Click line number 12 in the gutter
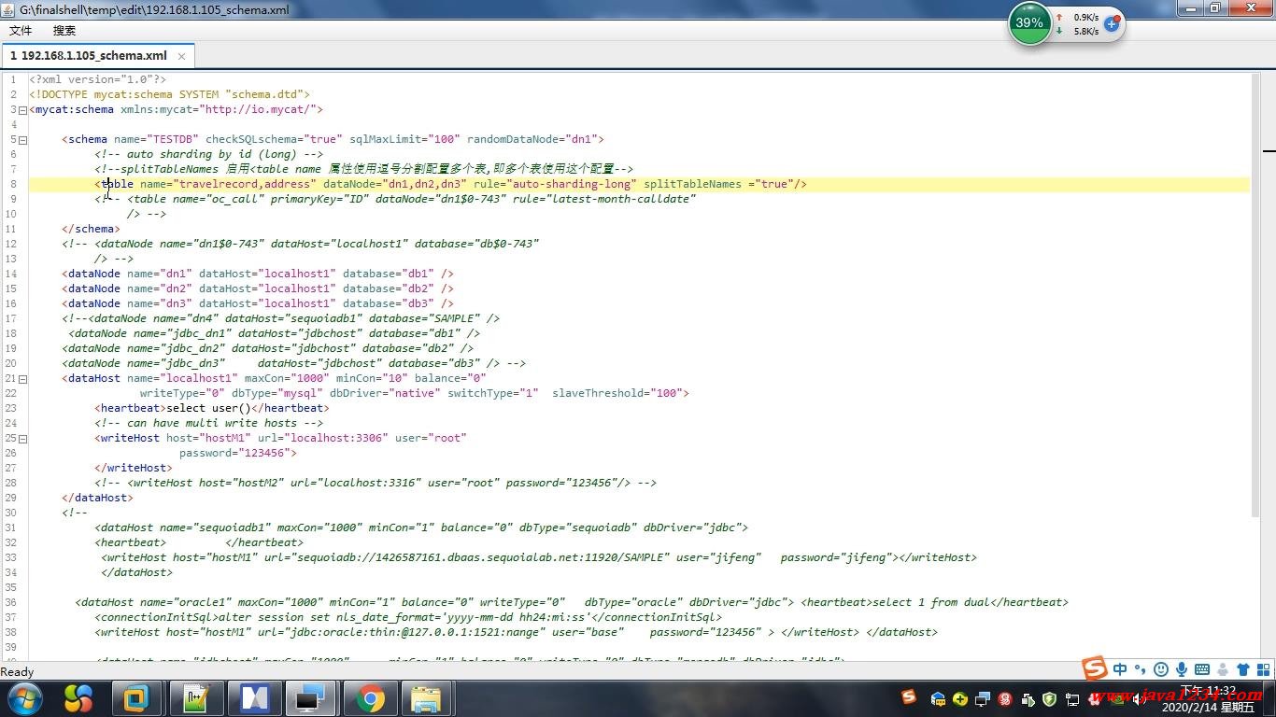The width and height of the screenshot is (1276, 717). [11, 244]
